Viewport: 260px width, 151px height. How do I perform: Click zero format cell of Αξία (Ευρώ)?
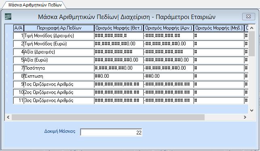point(219,60)
